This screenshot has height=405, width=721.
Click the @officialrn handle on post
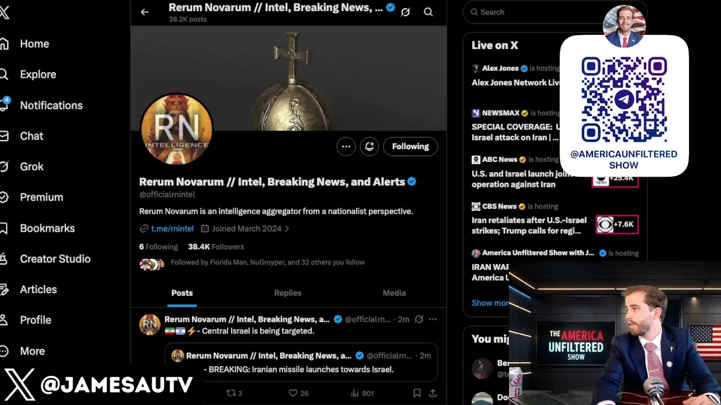[367, 319]
